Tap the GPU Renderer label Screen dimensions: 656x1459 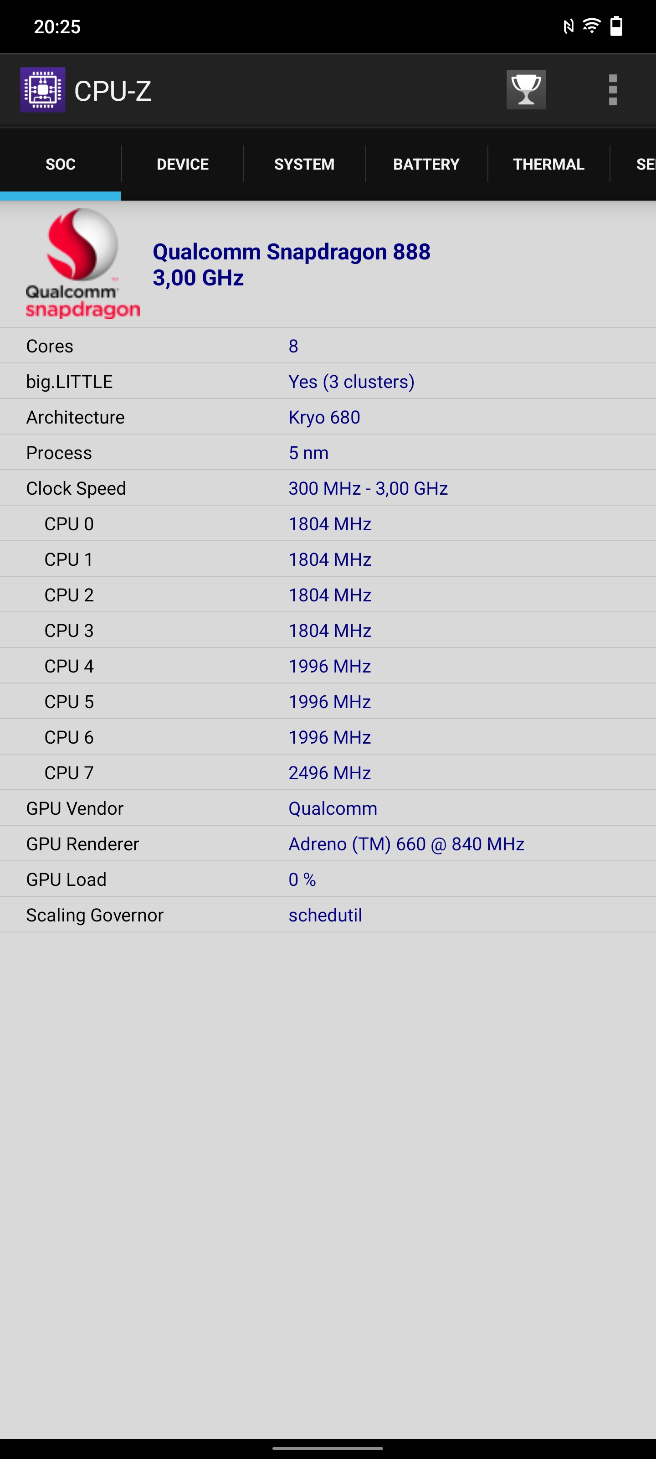[82, 844]
